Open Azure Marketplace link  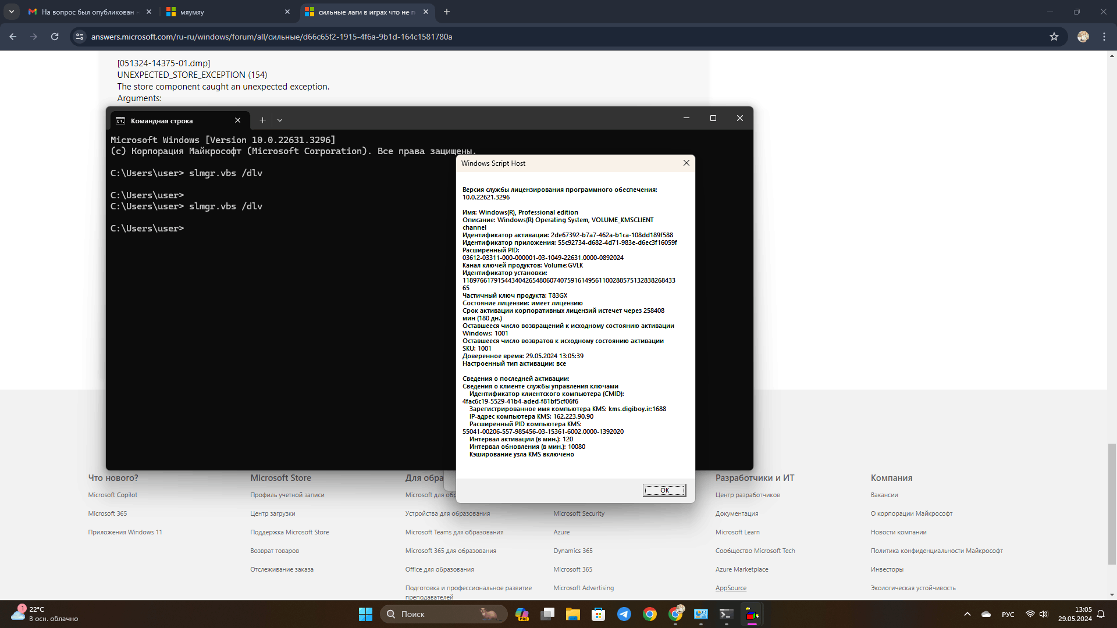coord(742,569)
